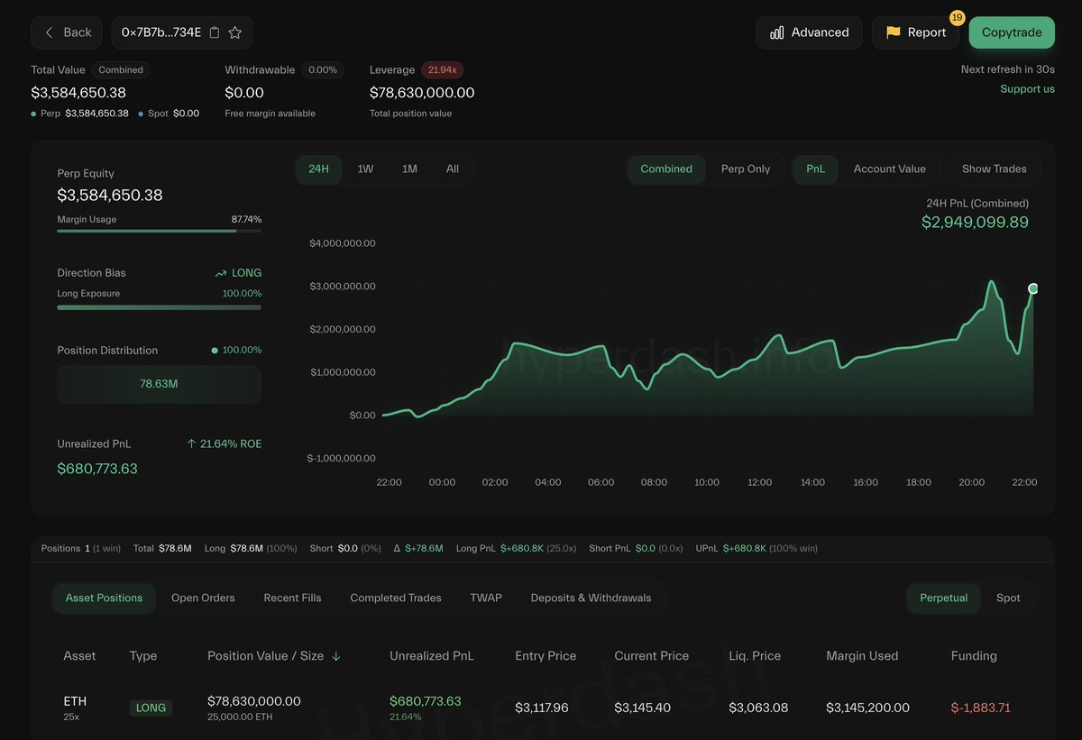Copy the wallet address with clipboard icon
Screen dimensions: 1082x740
coord(215,32)
